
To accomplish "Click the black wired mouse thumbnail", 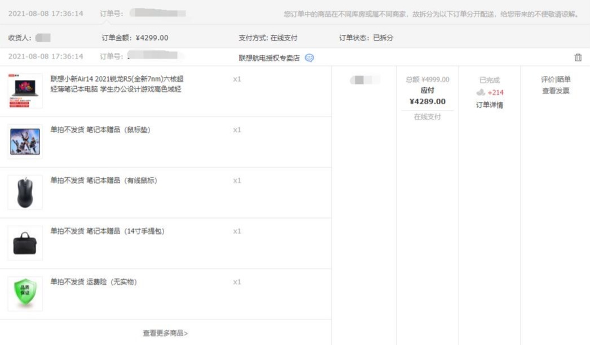I will pyautogui.click(x=25, y=192).
